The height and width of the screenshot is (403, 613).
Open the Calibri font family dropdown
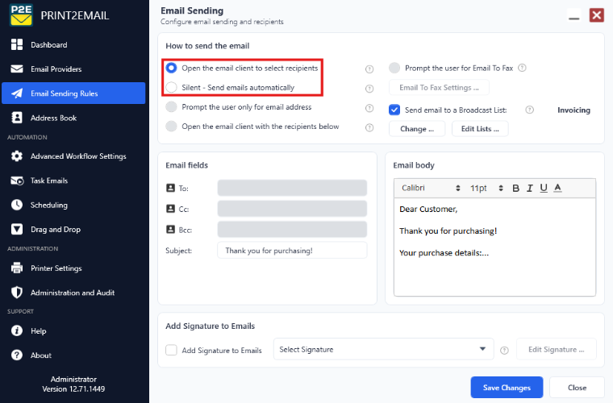[x=430, y=189]
